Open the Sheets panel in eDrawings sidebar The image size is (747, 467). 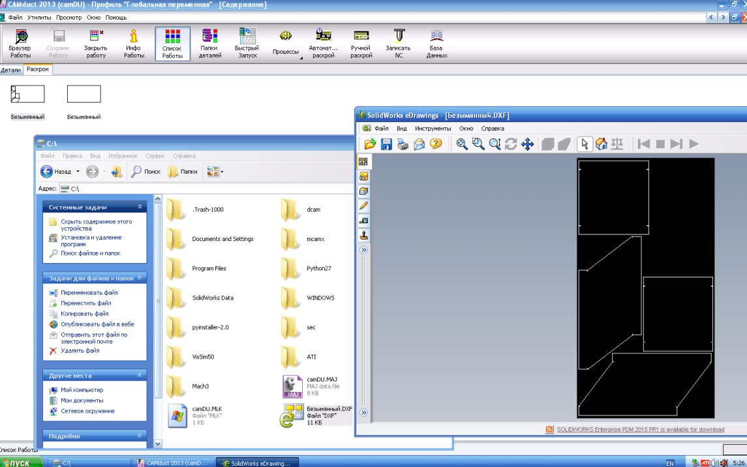tap(363, 162)
